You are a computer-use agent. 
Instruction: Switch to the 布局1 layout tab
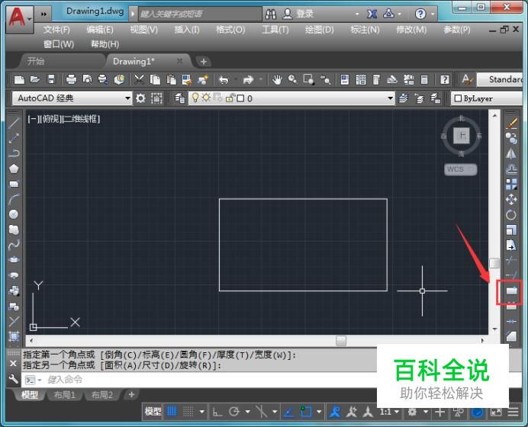click(x=64, y=394)
